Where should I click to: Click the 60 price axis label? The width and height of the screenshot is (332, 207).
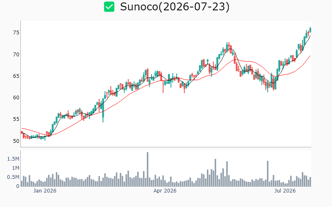[16, 98]
